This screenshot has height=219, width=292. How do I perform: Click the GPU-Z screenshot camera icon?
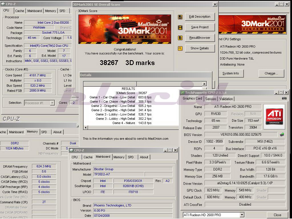(x=284, y=98)
